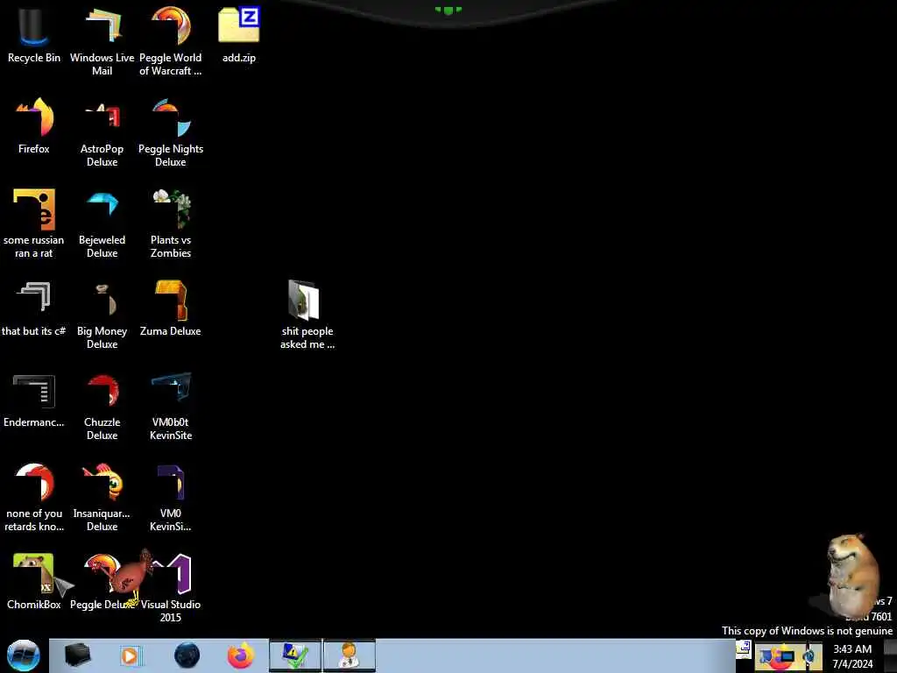
Task: Select the Peggle Deluxe shortcut
Action: coord(102,581)
